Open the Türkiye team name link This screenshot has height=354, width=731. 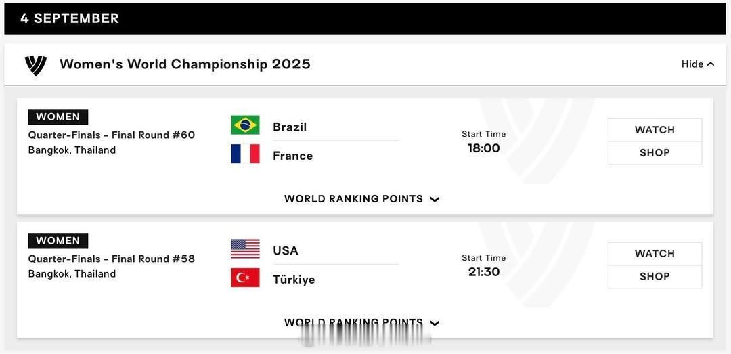[x=294, y=280]
